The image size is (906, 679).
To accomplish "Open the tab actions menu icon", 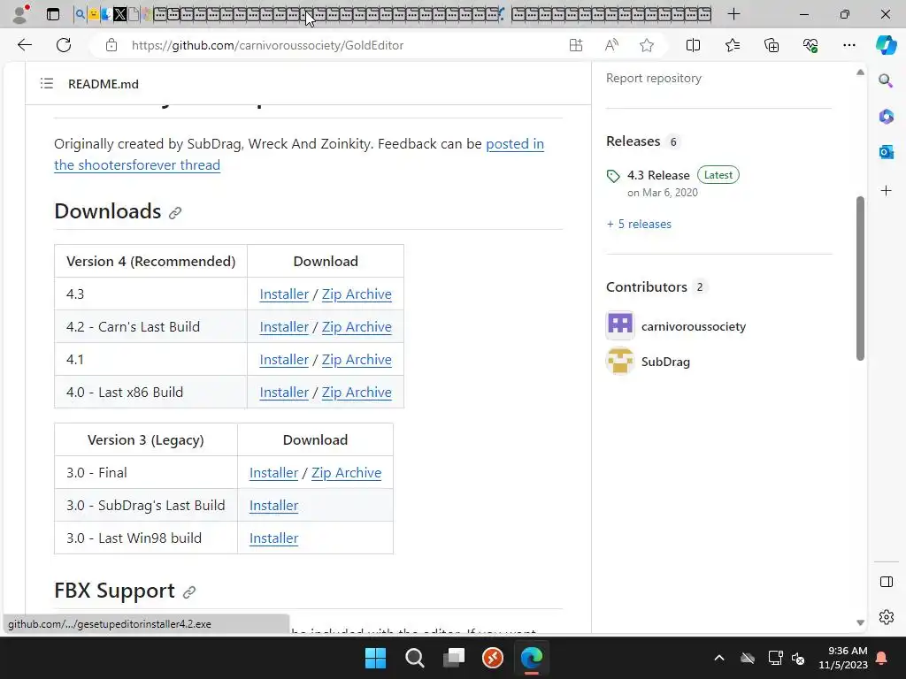I will pyautogui.click(x=52, y=14).
